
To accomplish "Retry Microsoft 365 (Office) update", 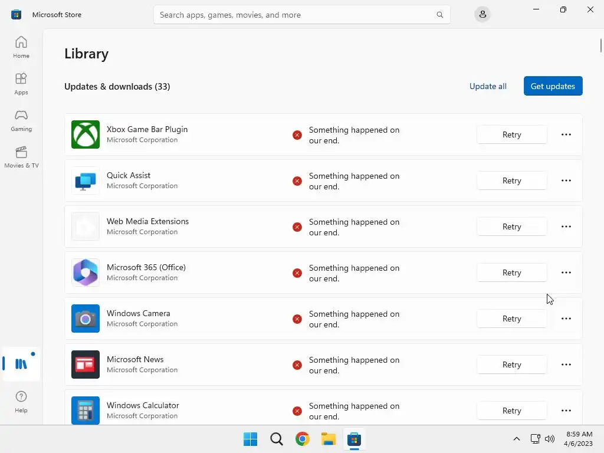I will click(511, 273).
